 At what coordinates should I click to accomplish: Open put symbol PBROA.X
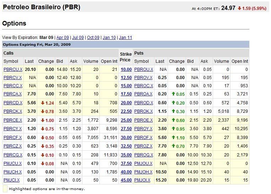click(x=143, y=94)
